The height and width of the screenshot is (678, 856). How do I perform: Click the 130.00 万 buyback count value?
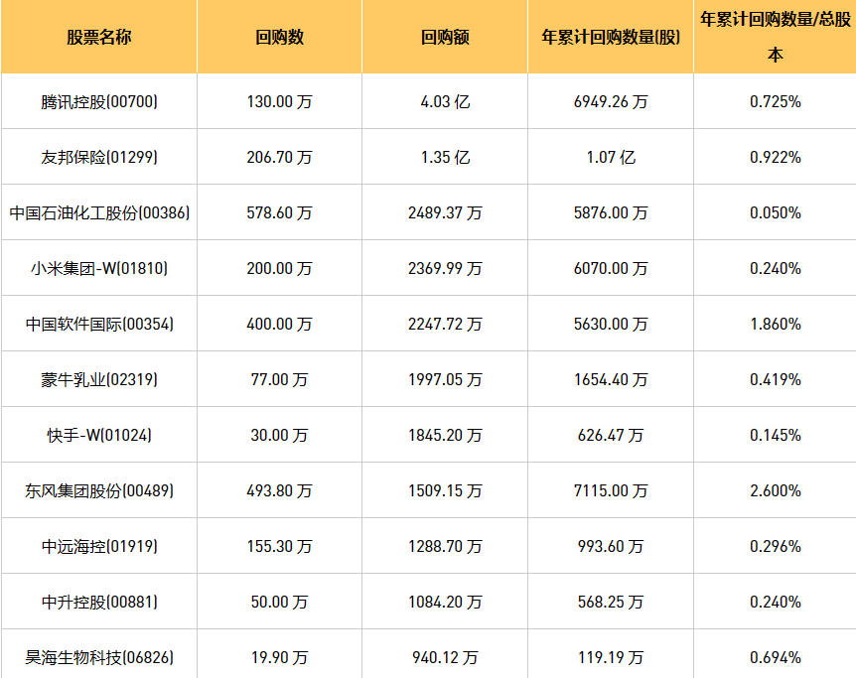pyautogui.click(x=279, y=102)
